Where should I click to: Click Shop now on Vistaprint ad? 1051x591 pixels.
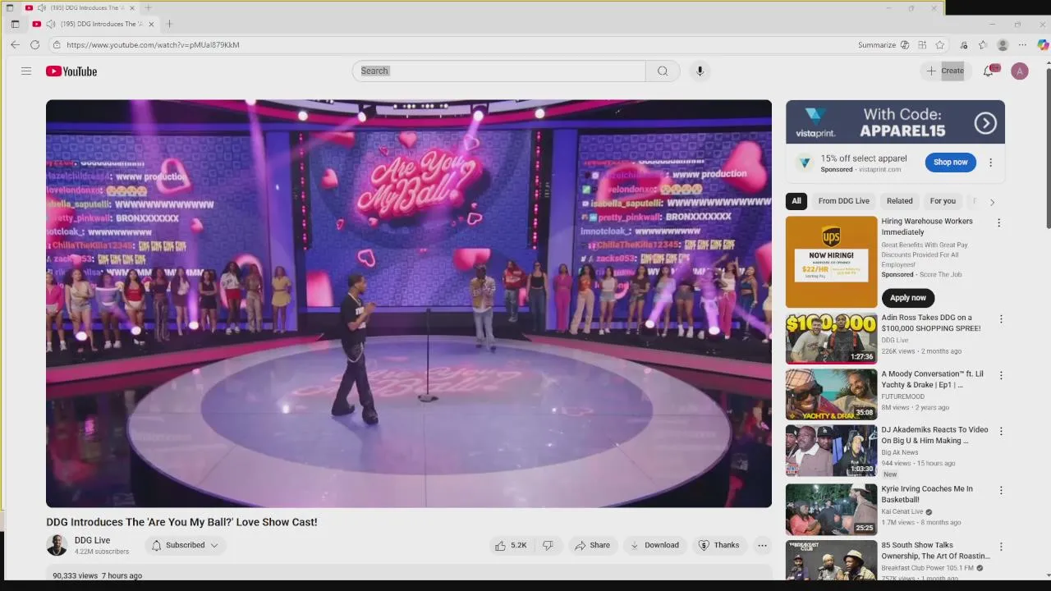tap(950, 163)
